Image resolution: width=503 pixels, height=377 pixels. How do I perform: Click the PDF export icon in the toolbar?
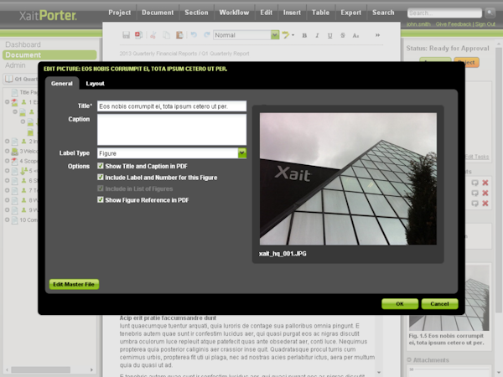point(138,35)
